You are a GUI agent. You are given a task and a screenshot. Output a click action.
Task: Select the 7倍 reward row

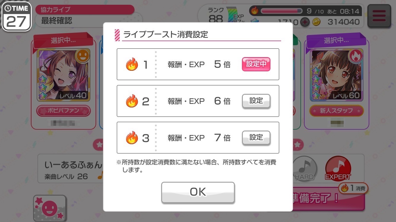[198, 138]
